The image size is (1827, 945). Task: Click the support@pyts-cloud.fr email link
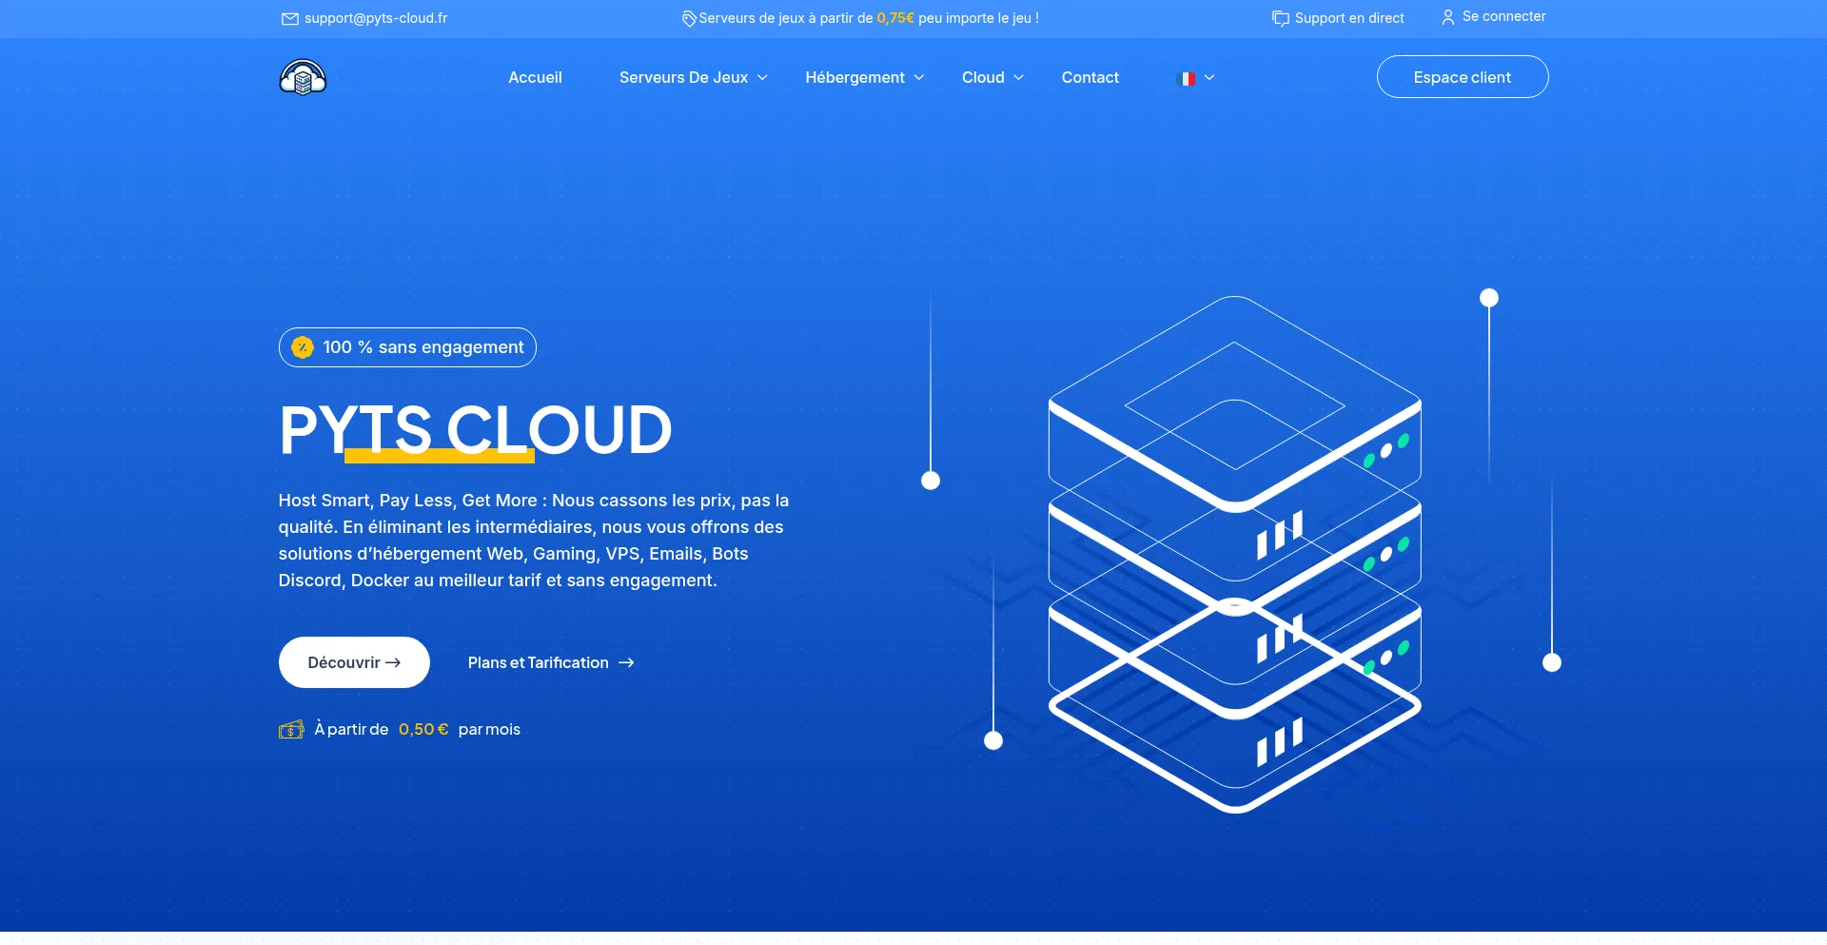point(376,18)
